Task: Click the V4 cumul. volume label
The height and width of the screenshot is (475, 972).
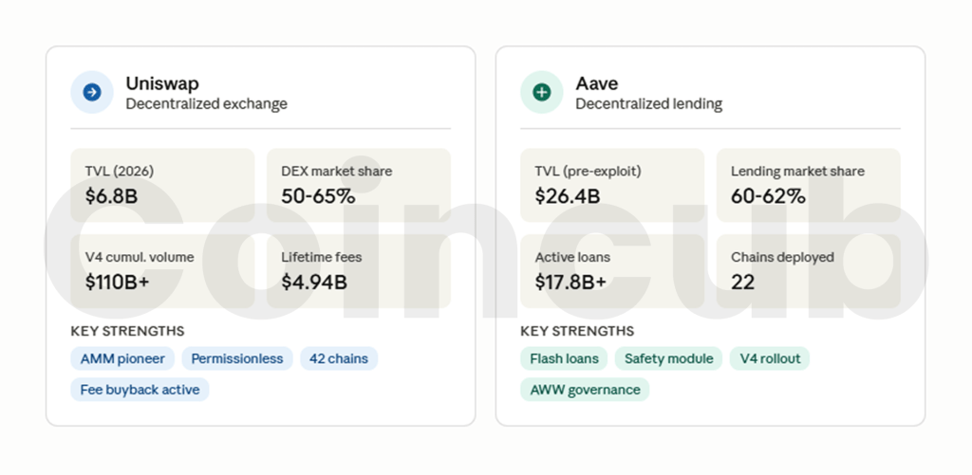Action: [x=140, y=257]
